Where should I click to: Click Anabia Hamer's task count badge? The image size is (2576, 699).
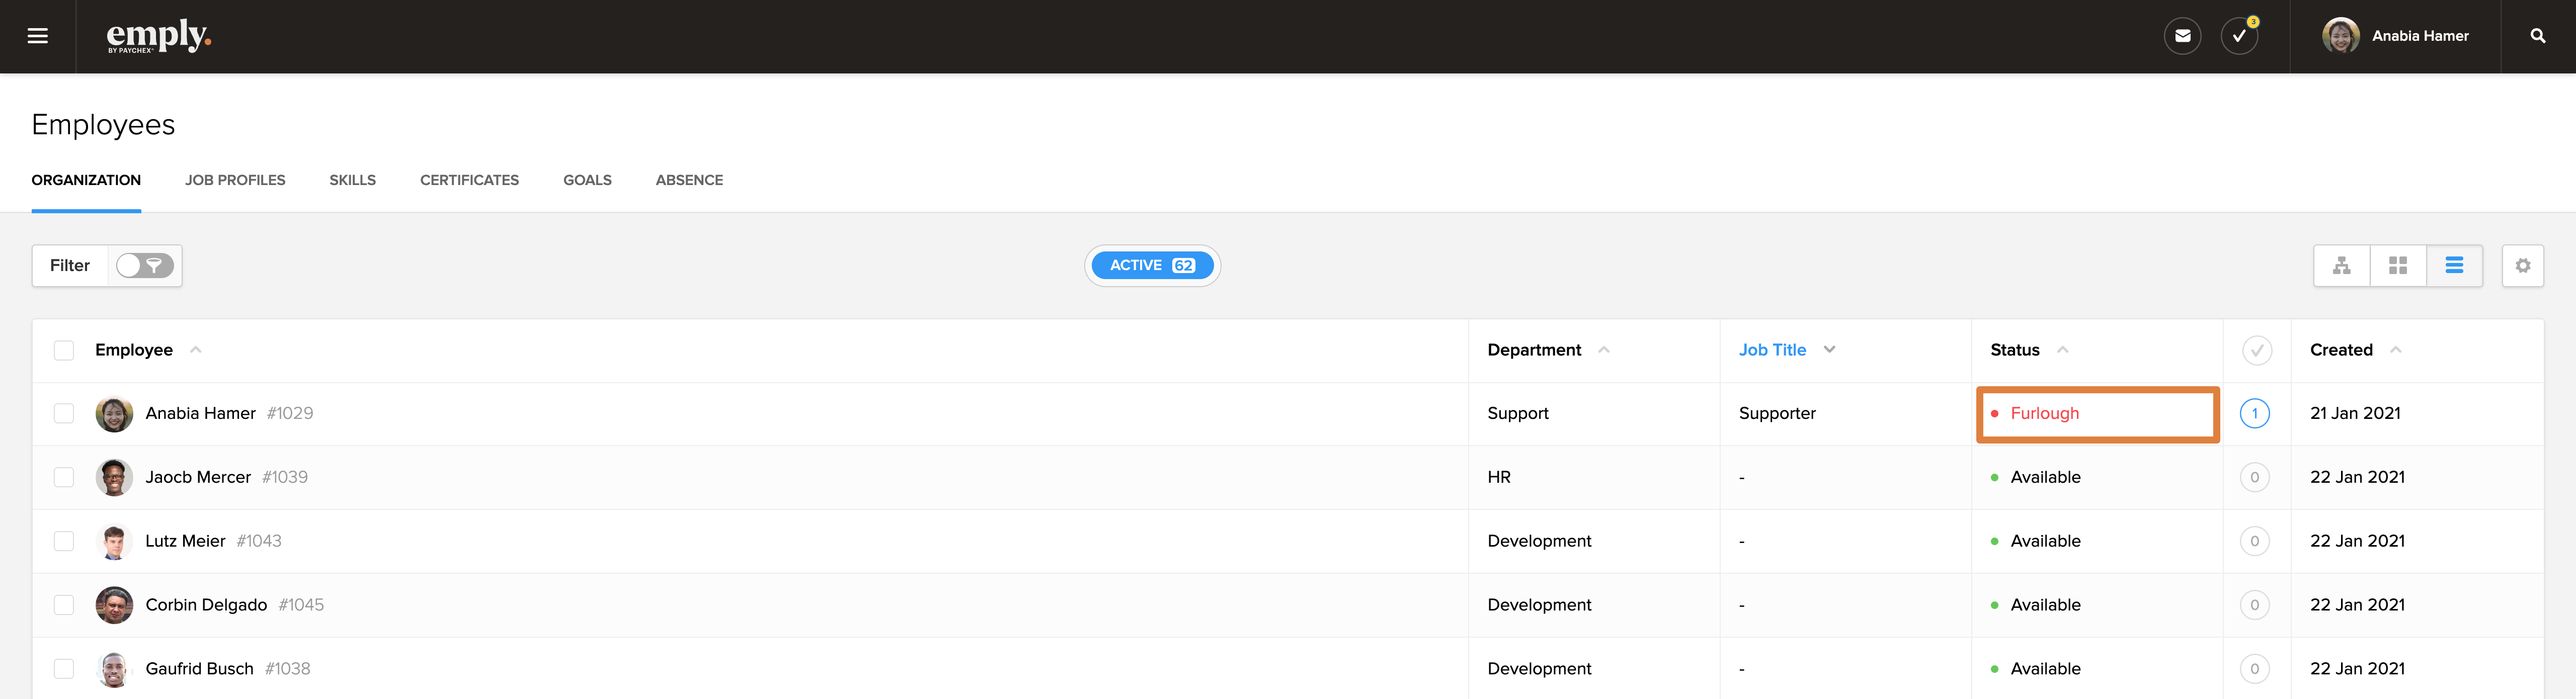[2254, 413]
